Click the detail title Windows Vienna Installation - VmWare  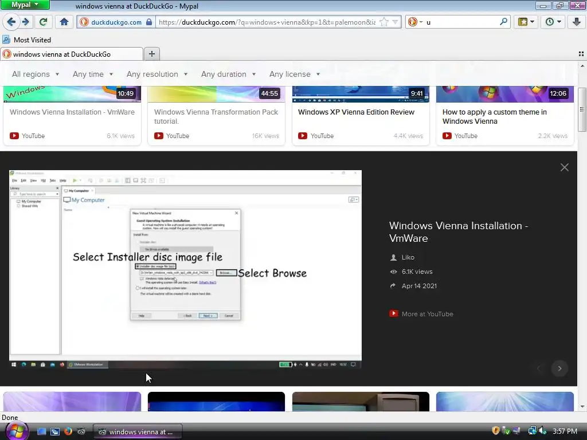click(x=459, y=231)
